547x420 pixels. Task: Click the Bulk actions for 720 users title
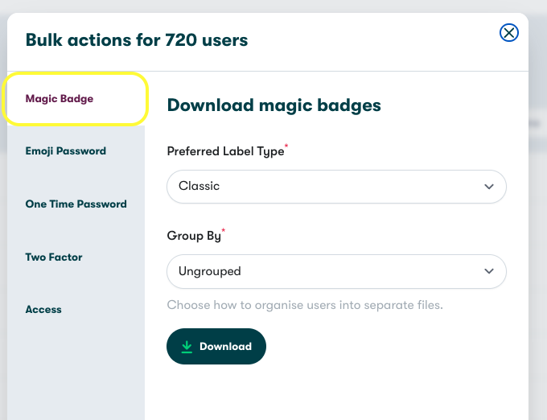(x=137, y=39)
